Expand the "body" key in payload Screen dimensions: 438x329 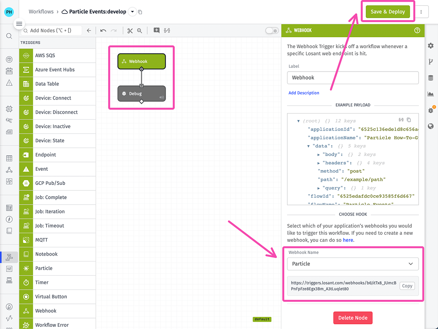[x=319, y=155]
